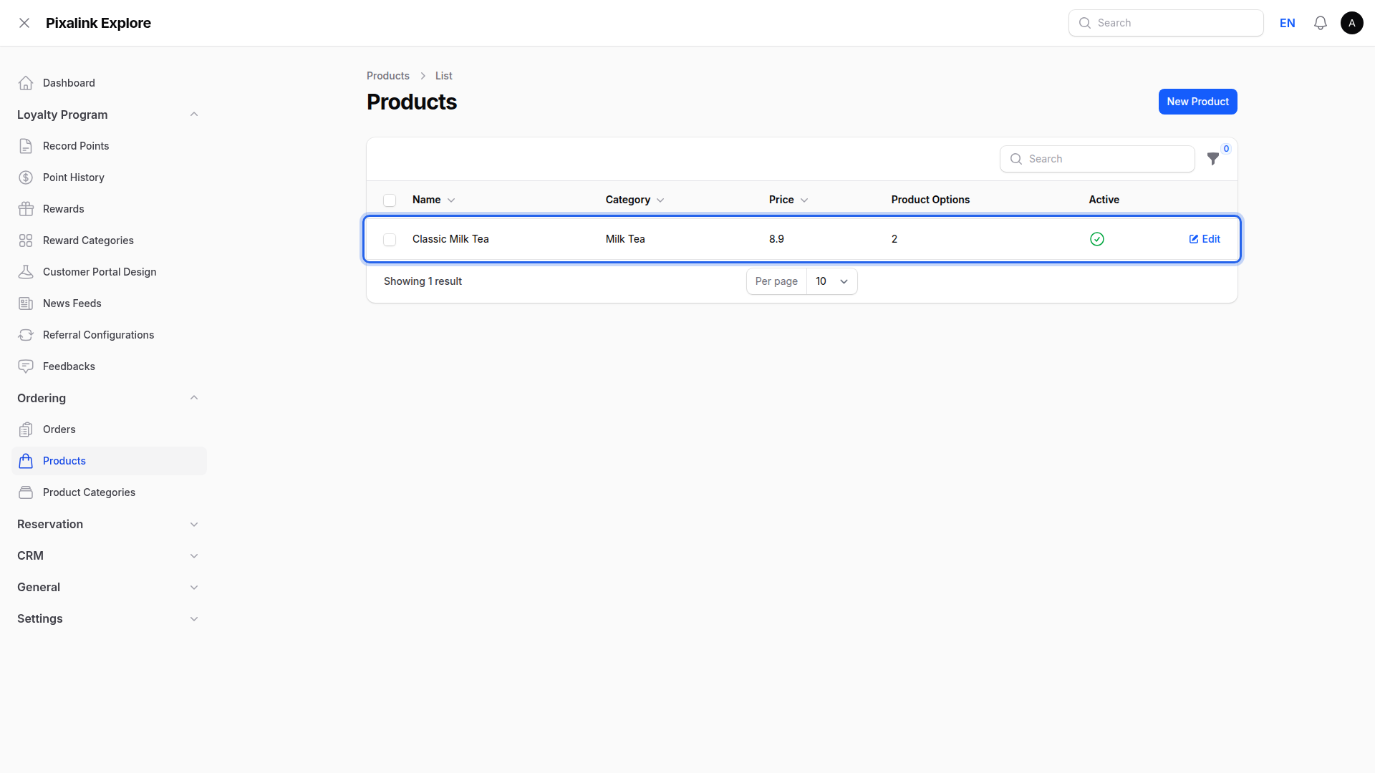Click the Product Categories box icon
This screenshot has width=1375, height=773.
point(26,492)
